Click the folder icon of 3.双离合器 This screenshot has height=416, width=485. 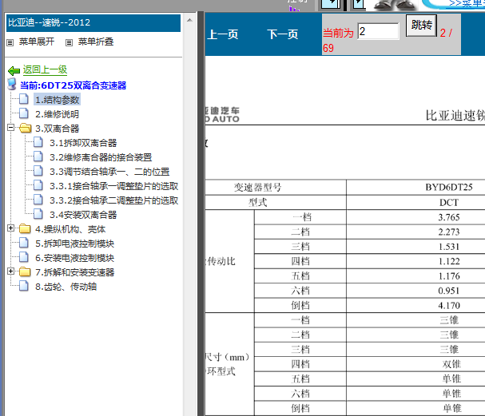pos(25,128)
